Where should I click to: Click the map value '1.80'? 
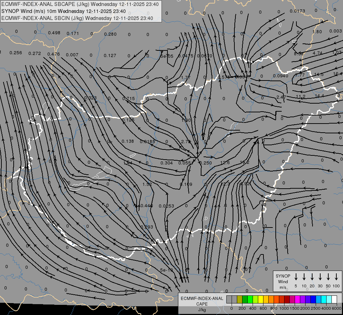tap(317, 32)
